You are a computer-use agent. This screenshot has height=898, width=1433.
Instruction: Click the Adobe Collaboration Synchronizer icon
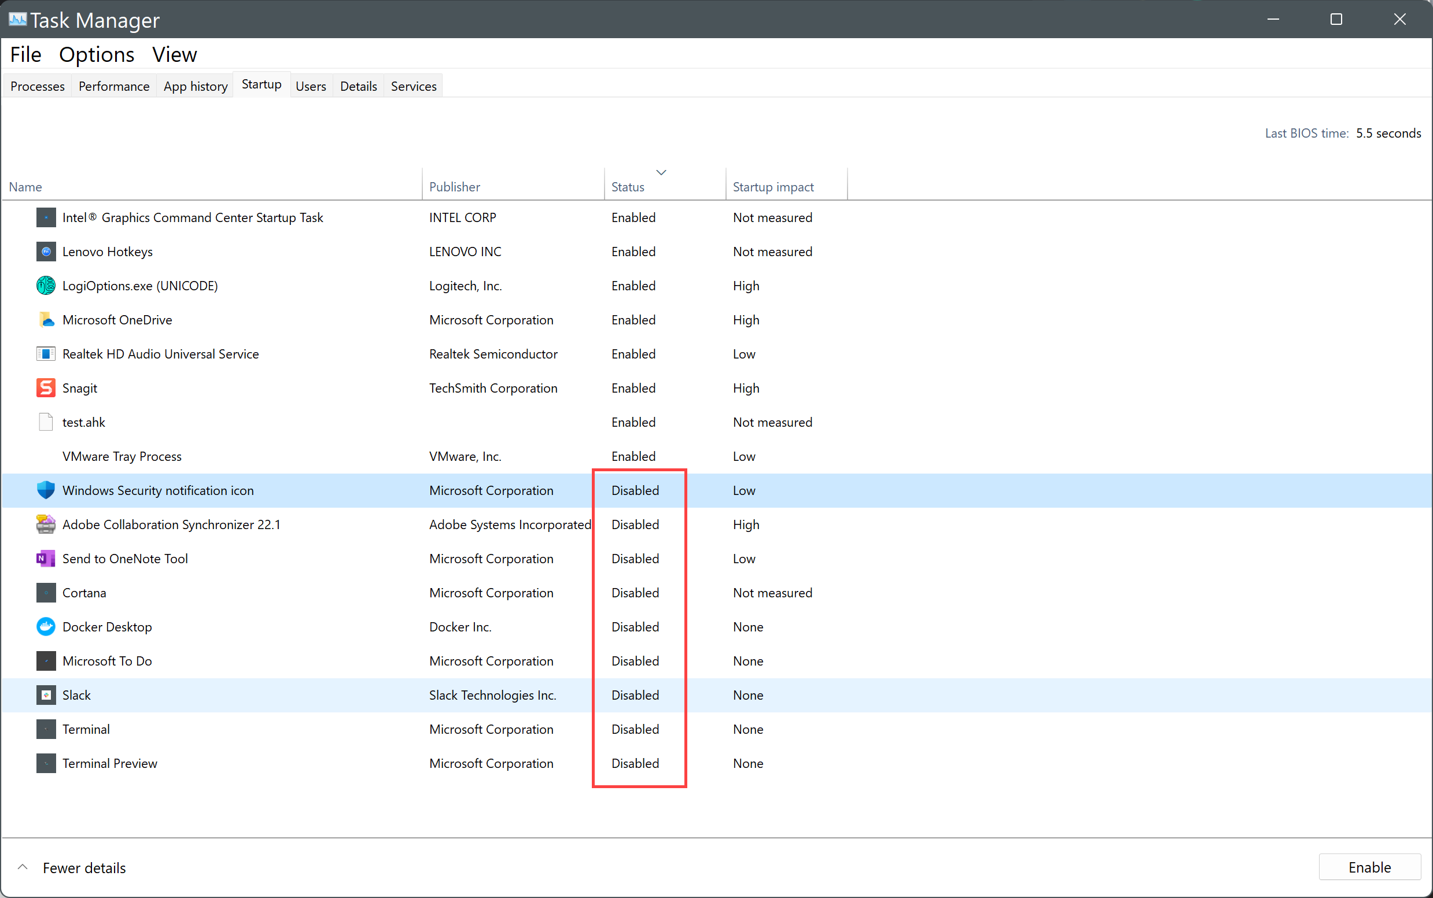(x=46, y=524)
